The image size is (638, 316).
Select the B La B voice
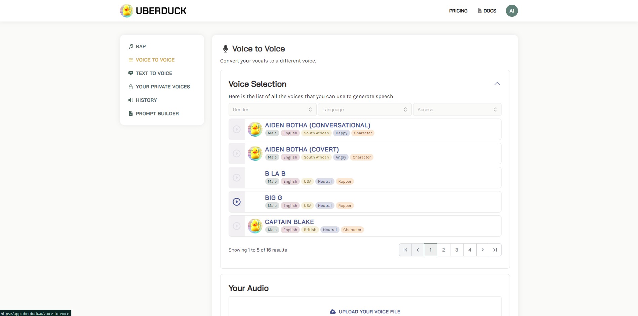pyautogui.click(x=275, y=174)
